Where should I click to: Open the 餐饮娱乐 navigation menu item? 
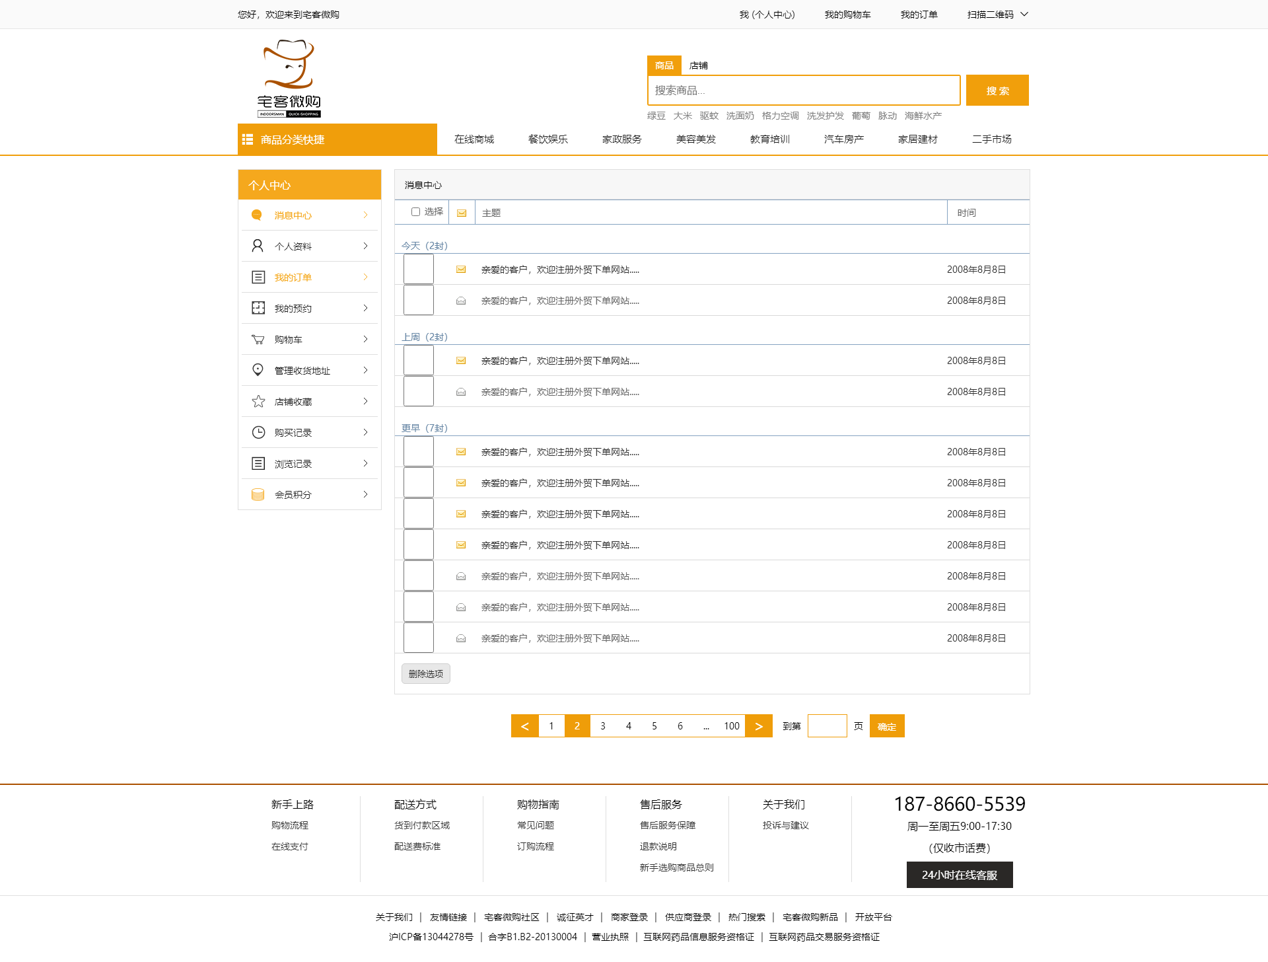[x=547, y=139]
